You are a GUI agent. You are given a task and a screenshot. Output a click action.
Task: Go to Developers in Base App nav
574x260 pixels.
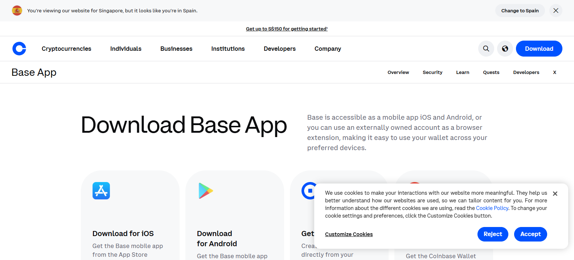tap(526, 73)
